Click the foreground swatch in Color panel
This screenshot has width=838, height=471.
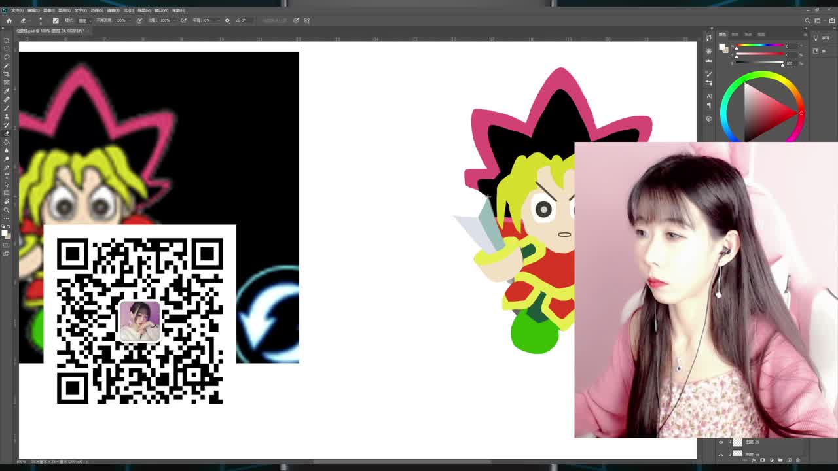722,46
